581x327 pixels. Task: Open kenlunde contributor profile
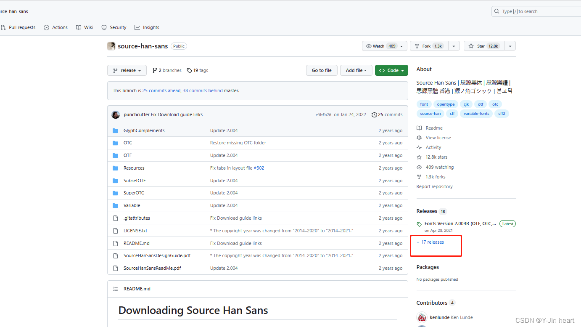click(x=439, y=317)
